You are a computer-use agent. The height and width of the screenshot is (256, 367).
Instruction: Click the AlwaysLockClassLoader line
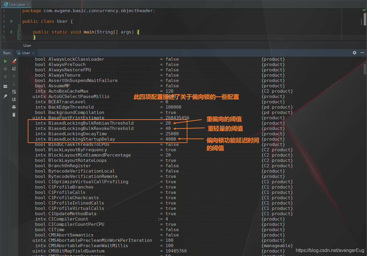(160, 59)
